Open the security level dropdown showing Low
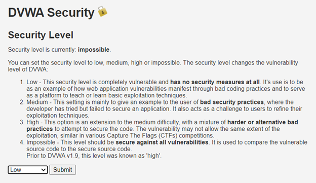 [x=28, y=170]
